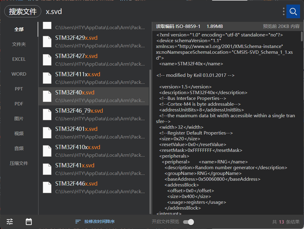This screenshot has height=229, width=304.
Task: Click the file icon next to STM32F411xx.svd
Action: [x=47, y=78]
